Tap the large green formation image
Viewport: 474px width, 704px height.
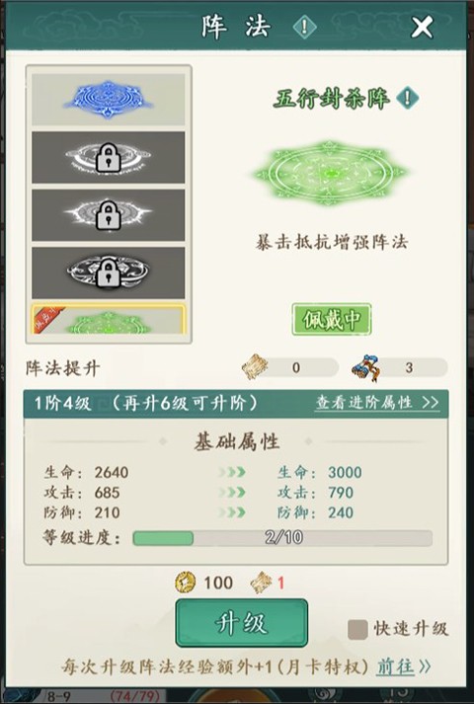click(331, 173)
